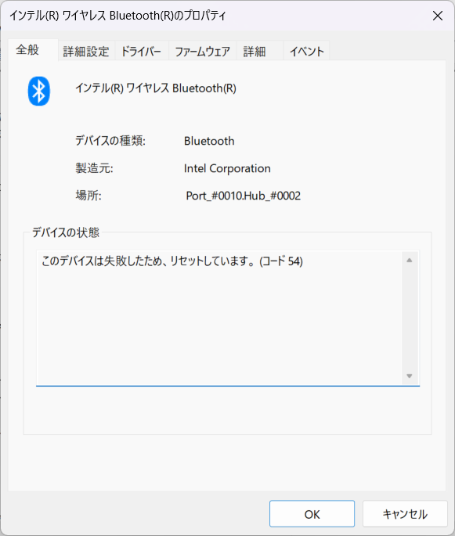Confirm the dialog with OK
This screenshot has width=455, height=536.
pyautogui.click(x=312, y=514)
